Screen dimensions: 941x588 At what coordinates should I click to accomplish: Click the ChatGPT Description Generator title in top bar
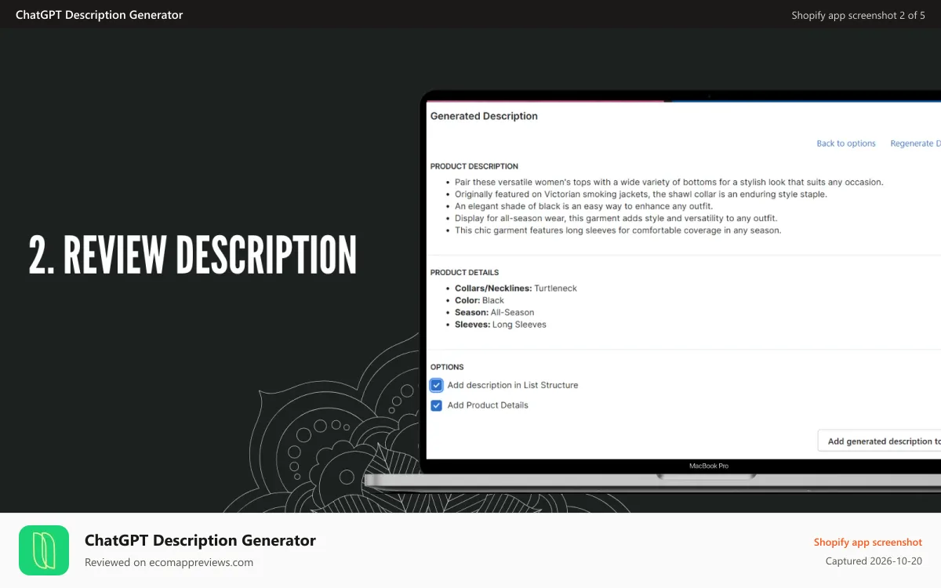[x=99, y=15]
